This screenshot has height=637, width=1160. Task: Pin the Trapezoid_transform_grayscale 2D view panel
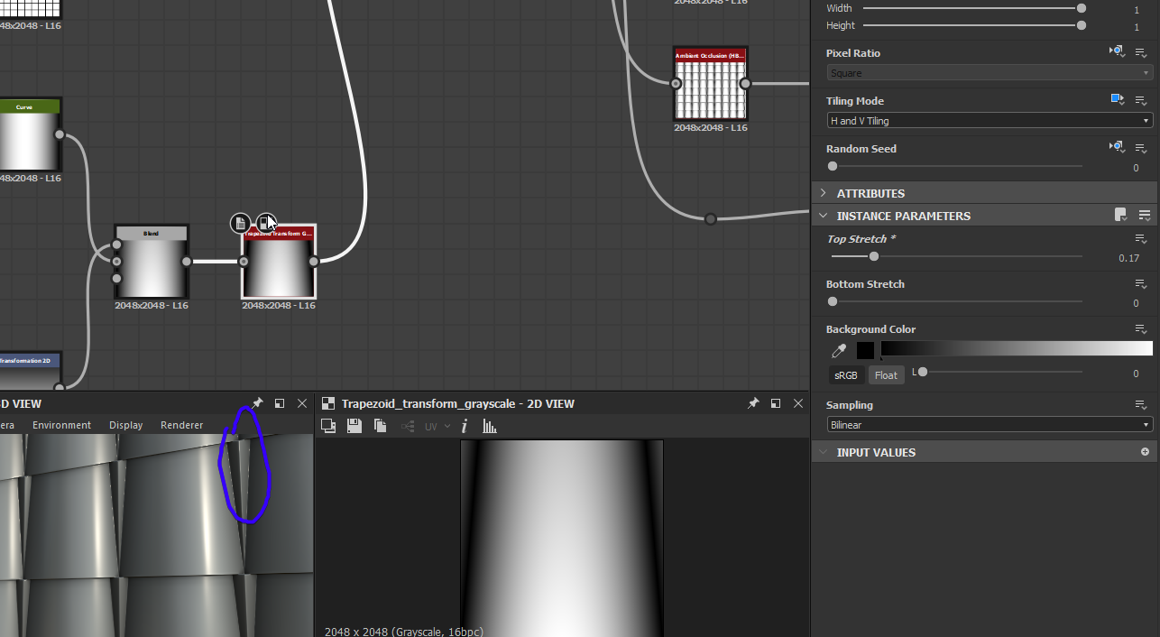tap(753, 403)
